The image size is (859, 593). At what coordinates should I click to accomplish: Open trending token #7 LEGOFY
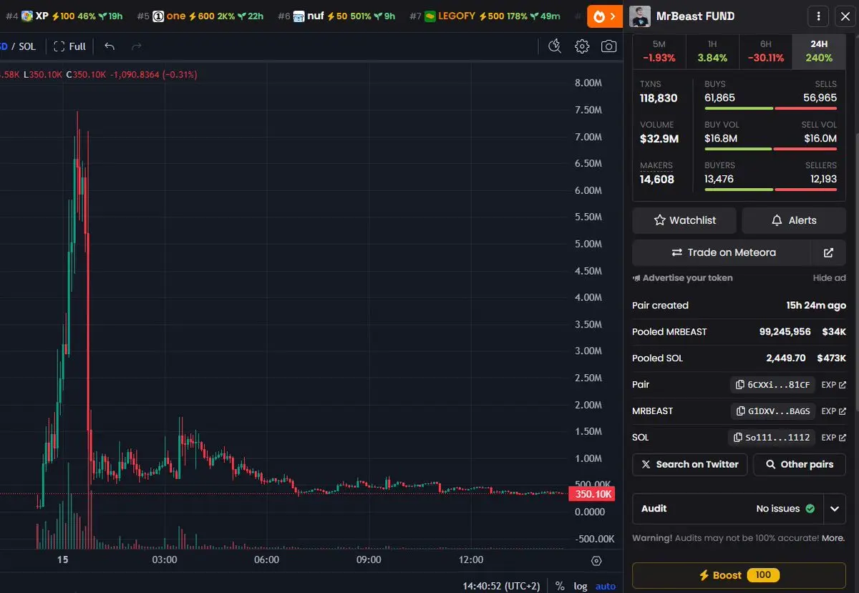point(485,16)
